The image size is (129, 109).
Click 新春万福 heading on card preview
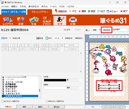pos(109,81)
